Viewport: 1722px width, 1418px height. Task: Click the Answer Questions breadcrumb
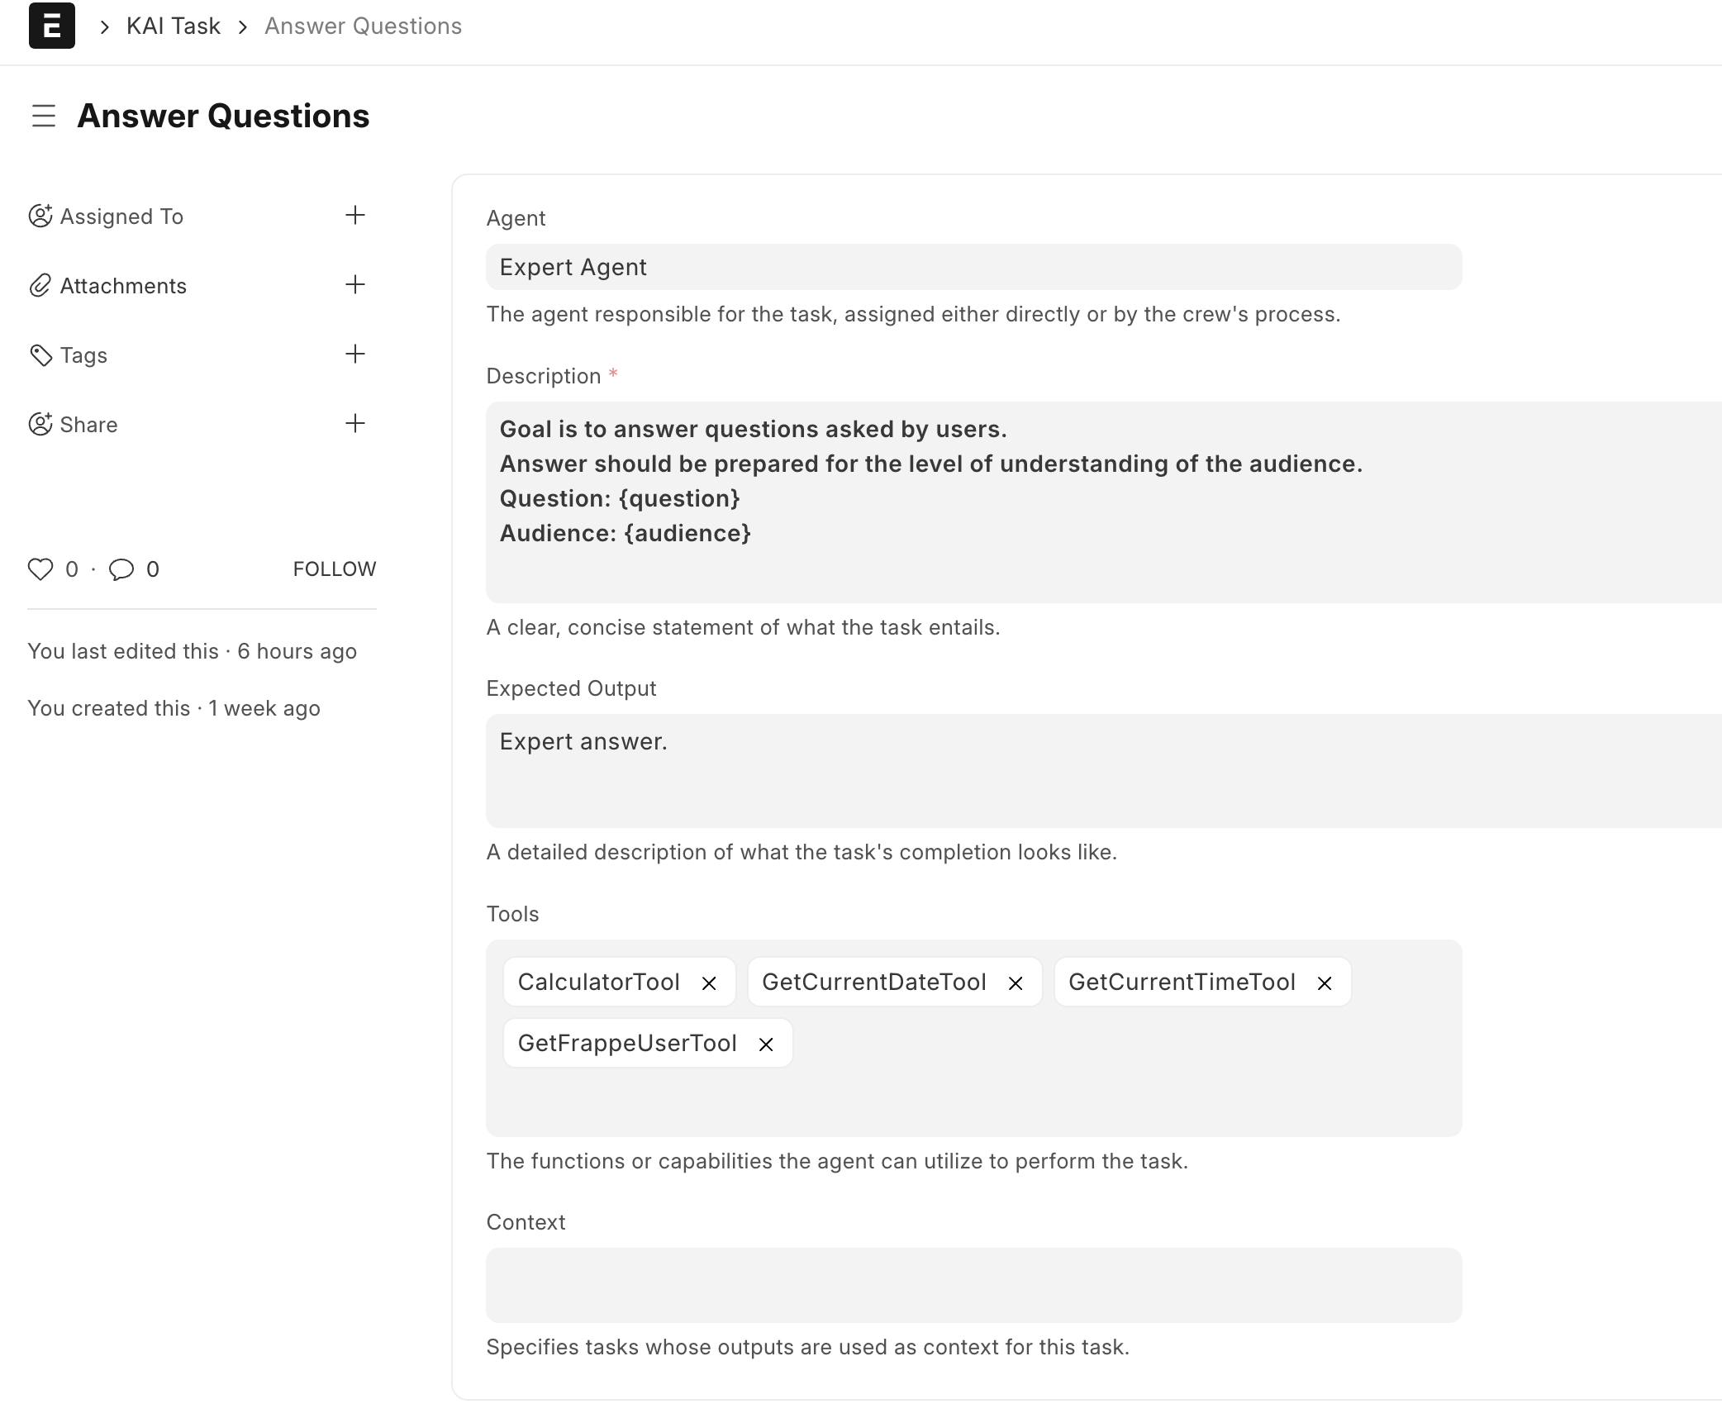click(363, 26)
